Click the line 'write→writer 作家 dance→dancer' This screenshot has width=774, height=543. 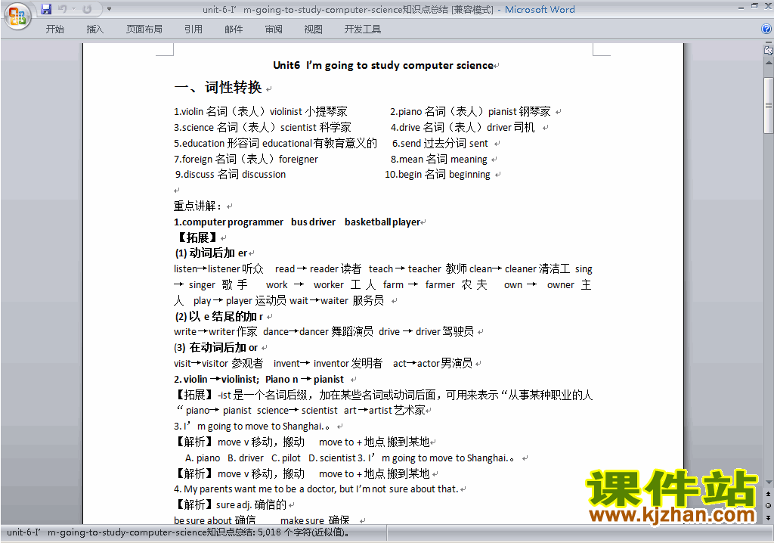(324, 331)
